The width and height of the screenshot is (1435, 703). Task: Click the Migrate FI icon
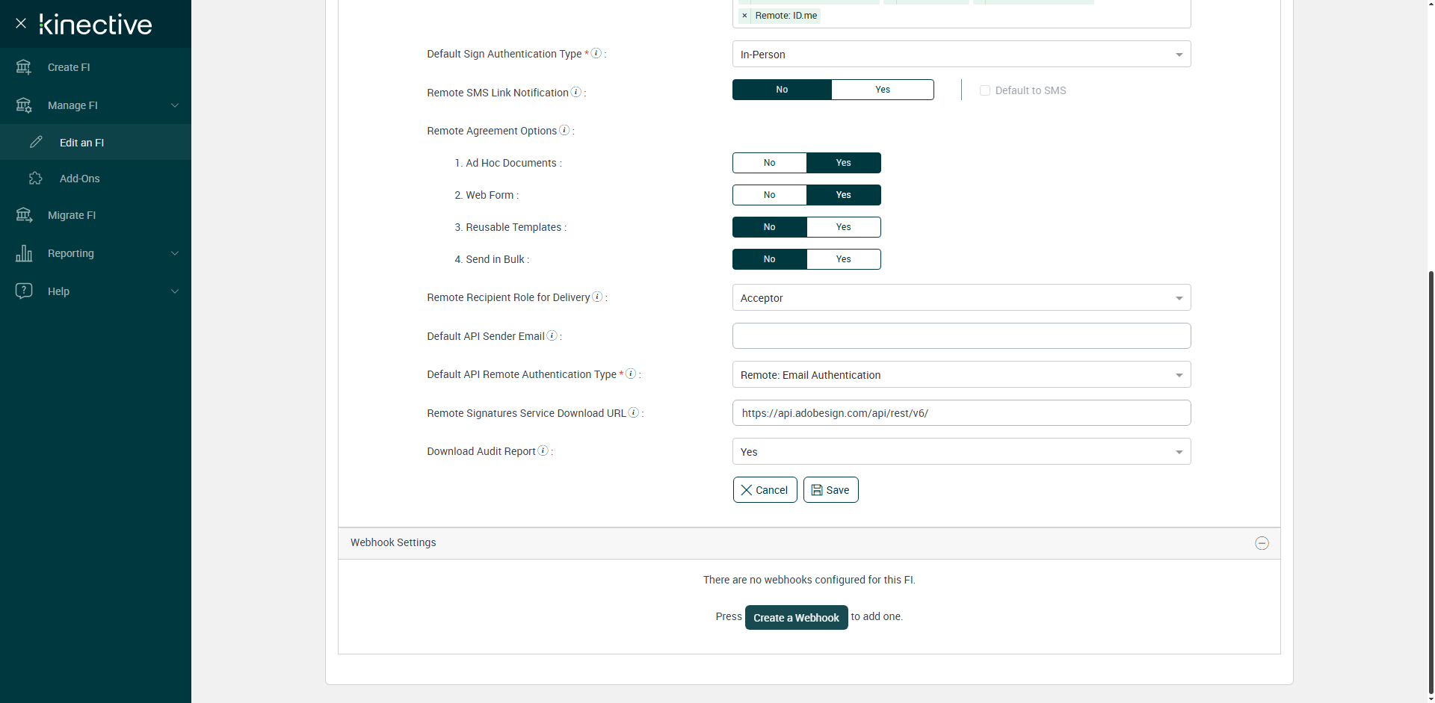click(x=24, y=215)
